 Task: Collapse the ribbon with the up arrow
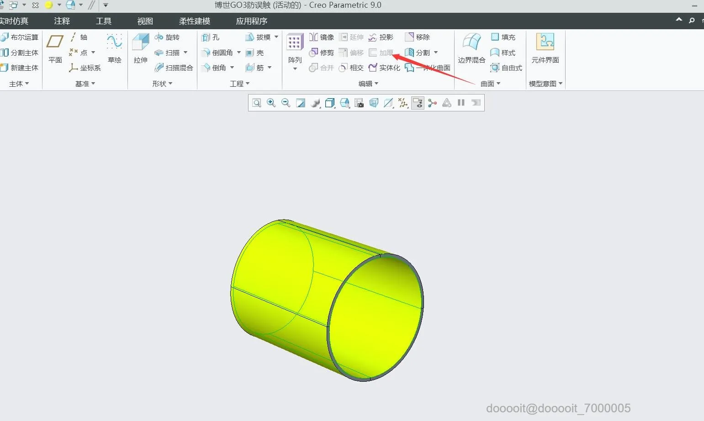[x=679, y=20]
